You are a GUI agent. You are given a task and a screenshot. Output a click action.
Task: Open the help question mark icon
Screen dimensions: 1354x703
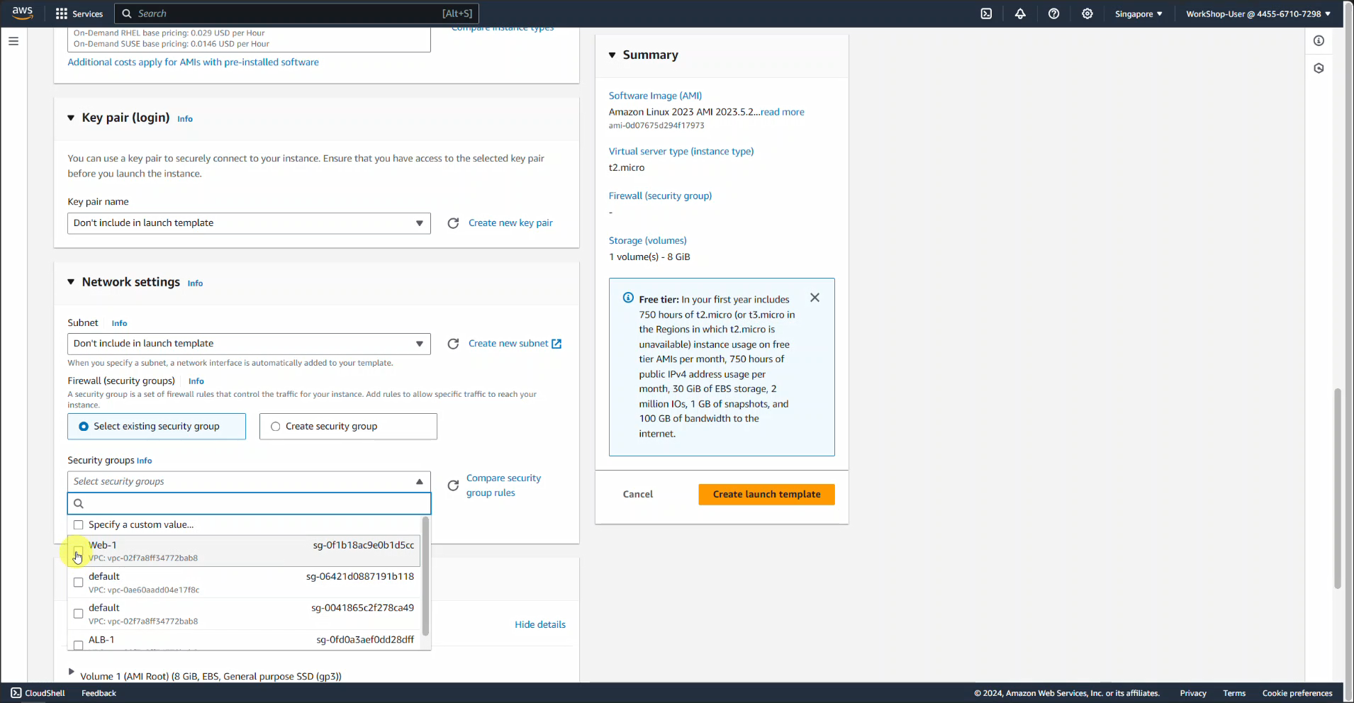click(1053, 13)
